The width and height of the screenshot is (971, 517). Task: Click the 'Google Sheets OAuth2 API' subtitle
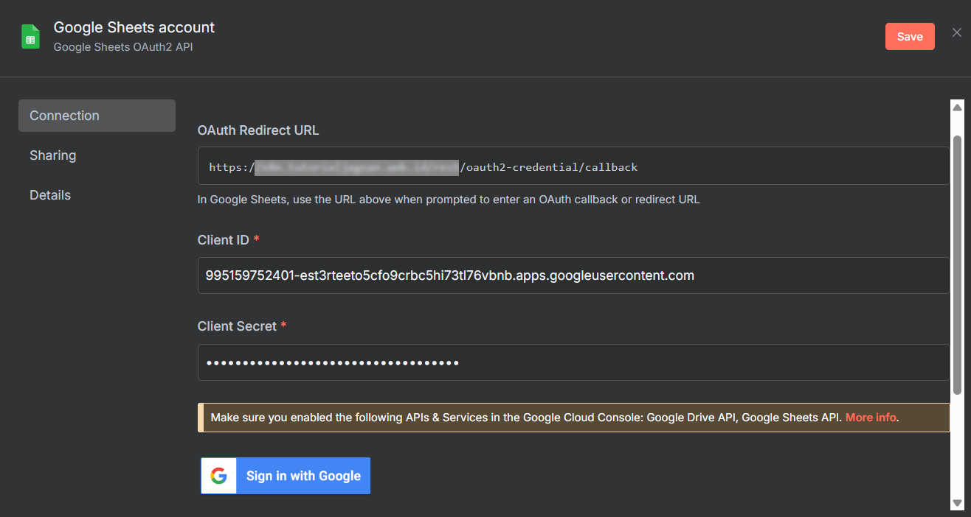tap(123, 46)
